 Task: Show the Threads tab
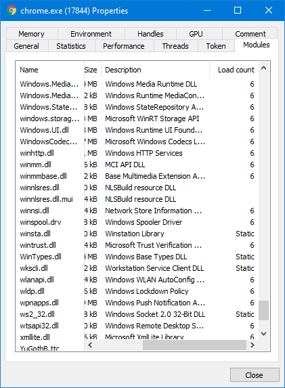[x=175, y=46]
